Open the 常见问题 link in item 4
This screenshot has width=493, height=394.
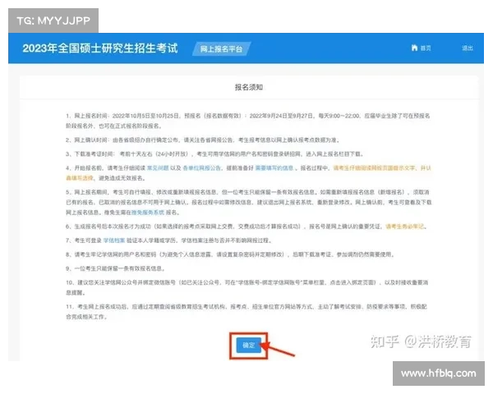(x=158, y=168)
